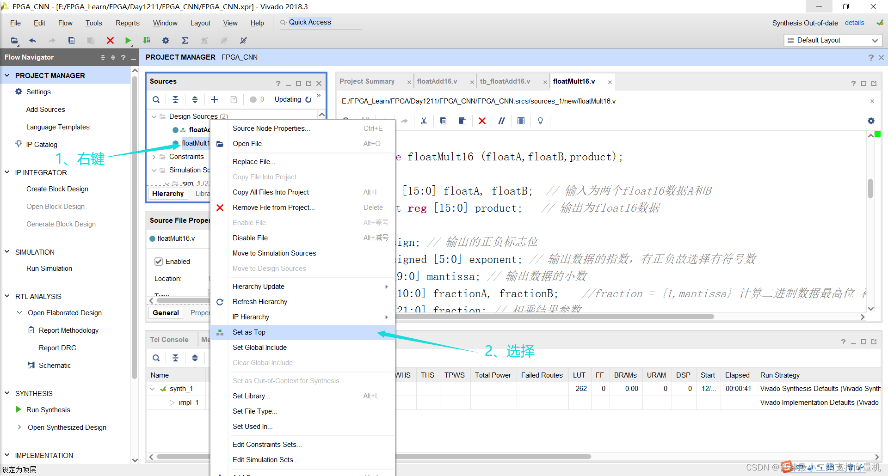Switch to the Project Summary tab

pos(367,81)
